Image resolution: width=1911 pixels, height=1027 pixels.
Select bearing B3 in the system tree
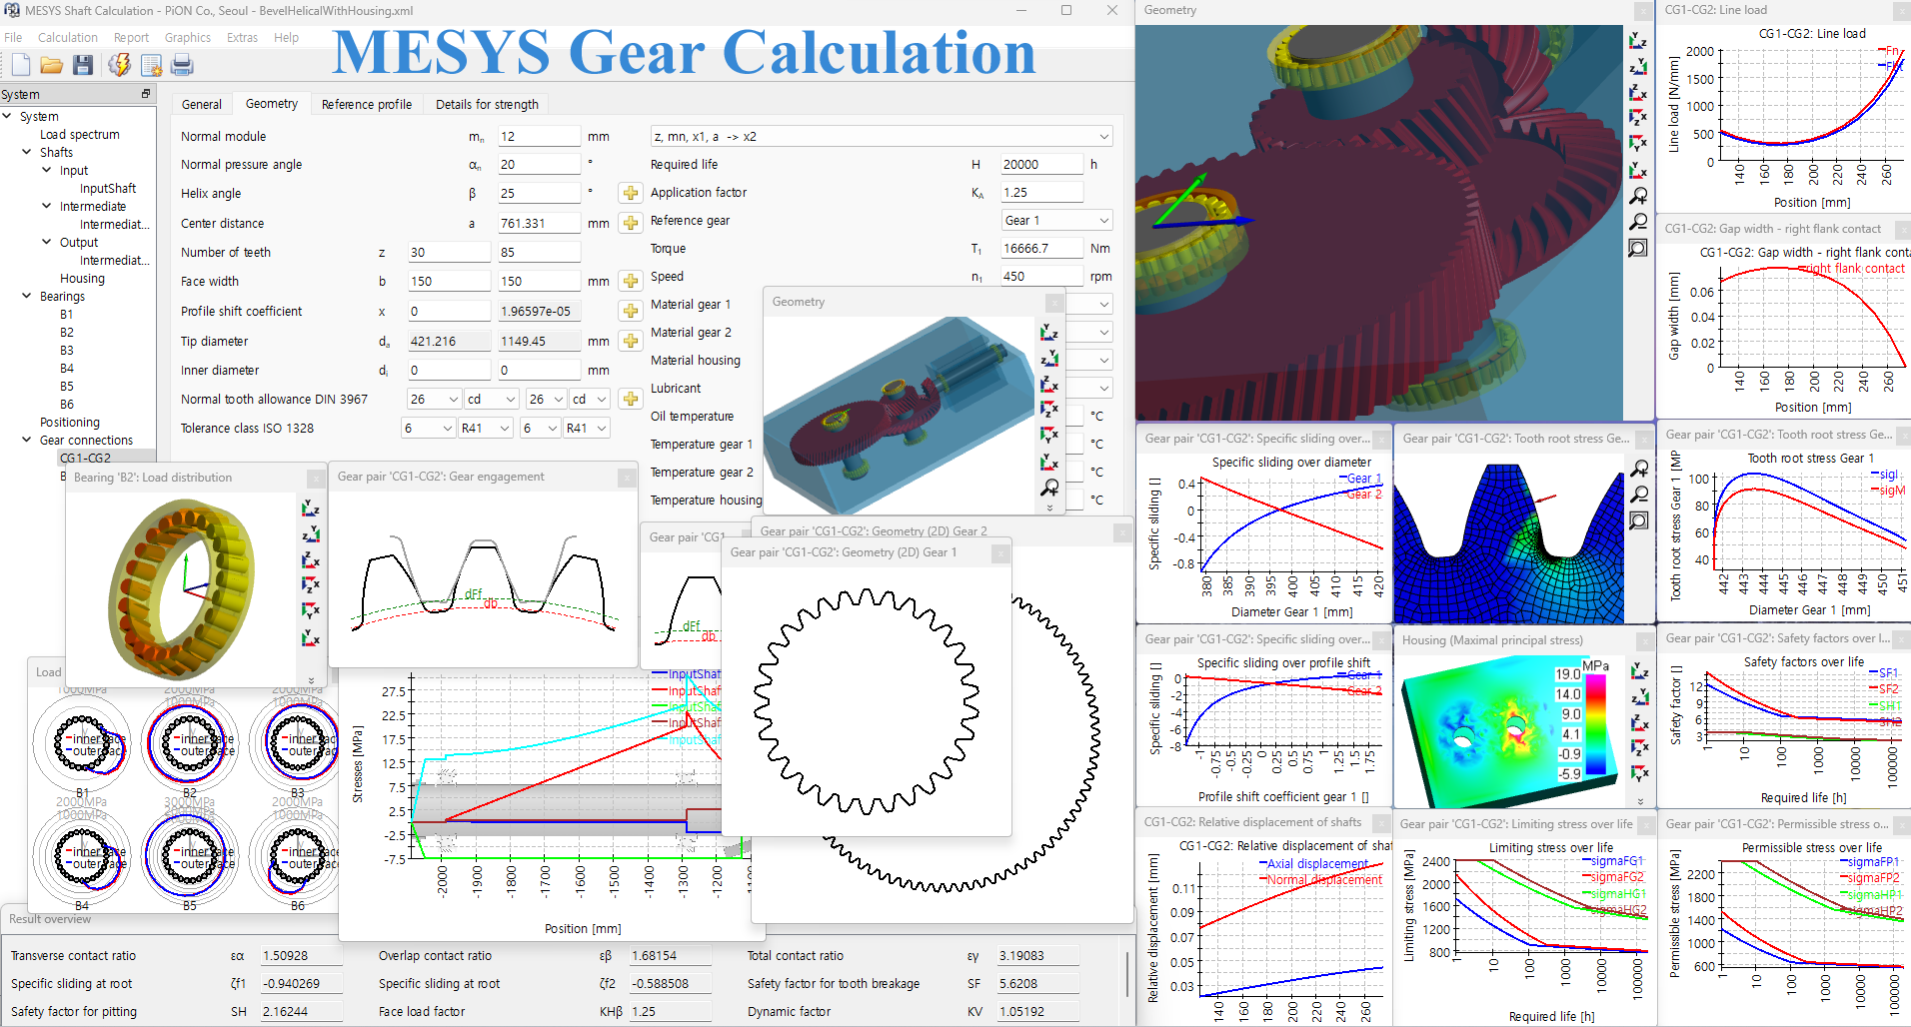pyautogui.click(x=67, y=351)
